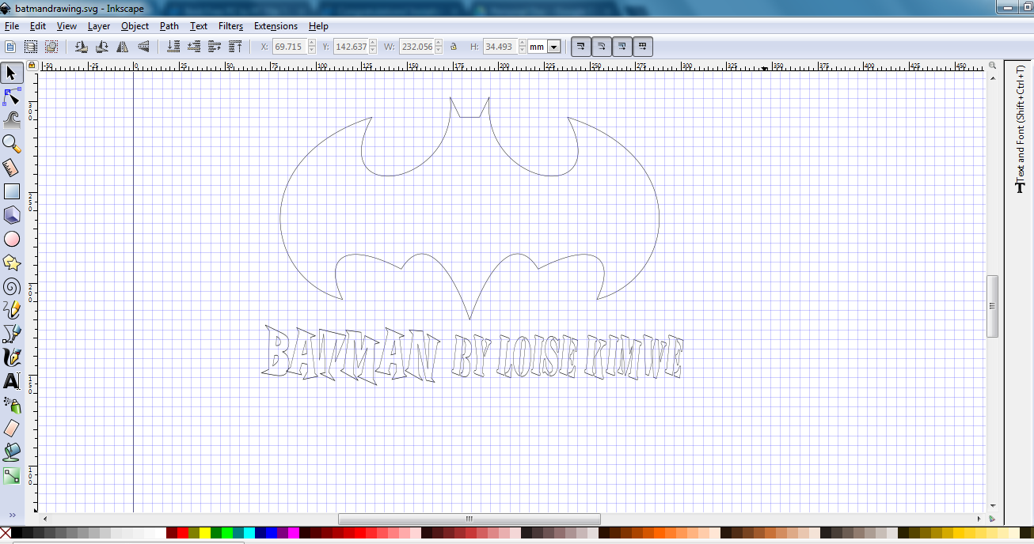Select the Star polygon tool
Image resolution: width=1034 pixels, height=544 pixels.
11,262
